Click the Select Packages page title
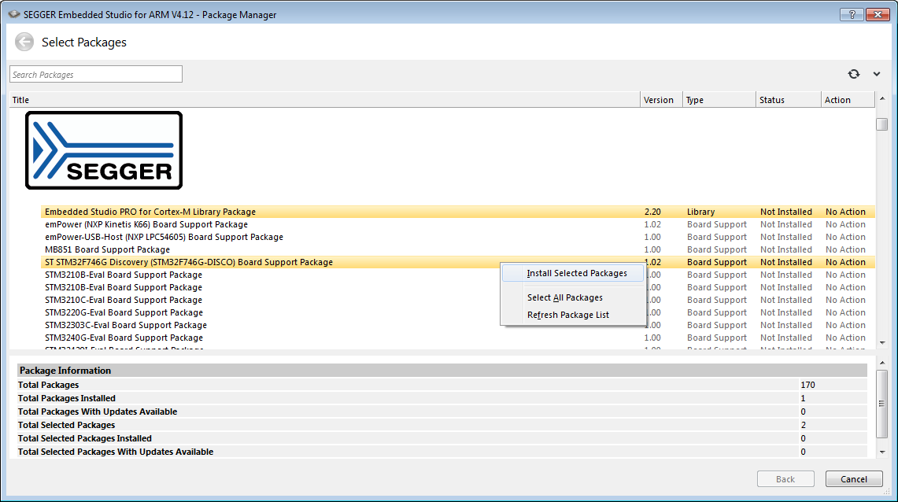 pos(84,42)
